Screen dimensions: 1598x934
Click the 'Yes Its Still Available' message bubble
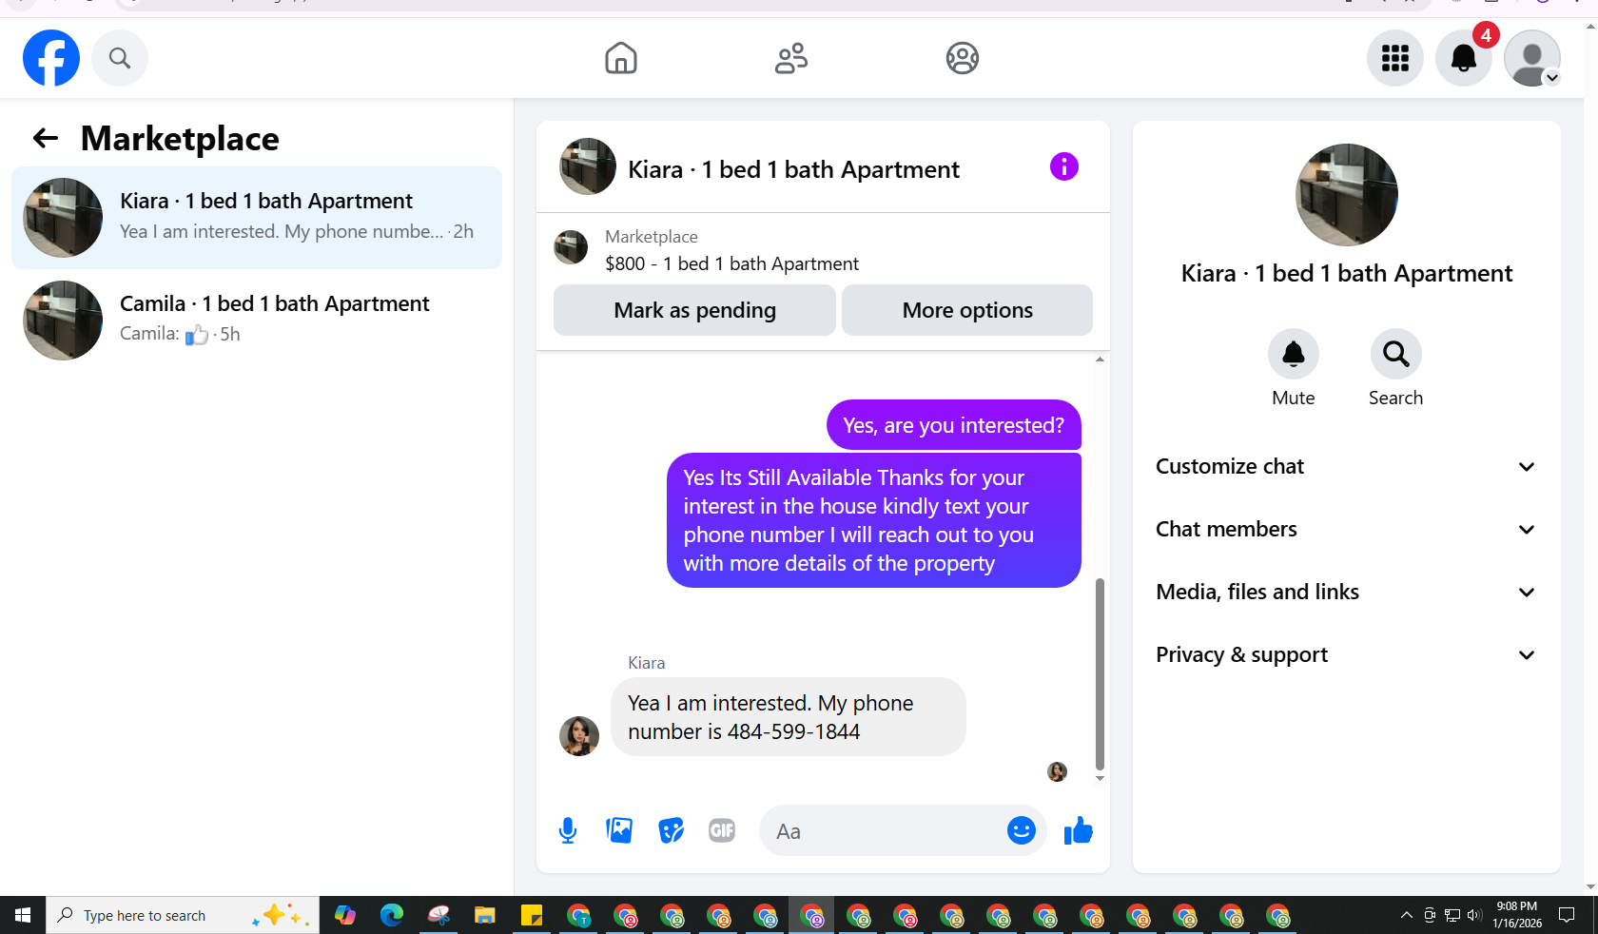[874, 520]
